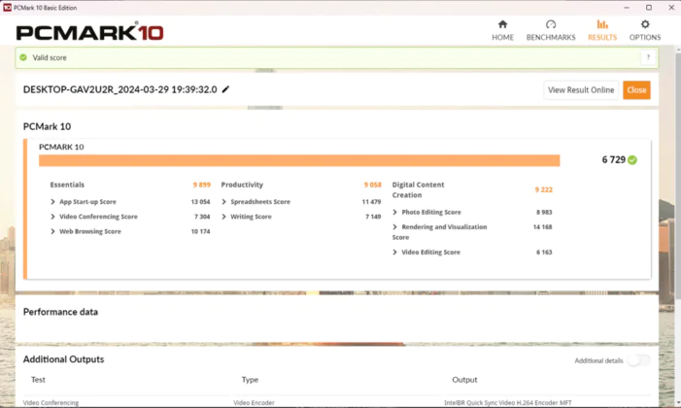
Task: Click the orange PCMark 10 score bar
Action: pos(299,160)
